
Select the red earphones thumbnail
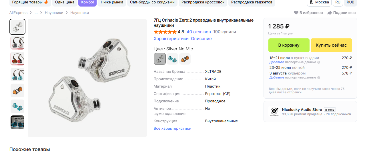click(x=17, y=59)
